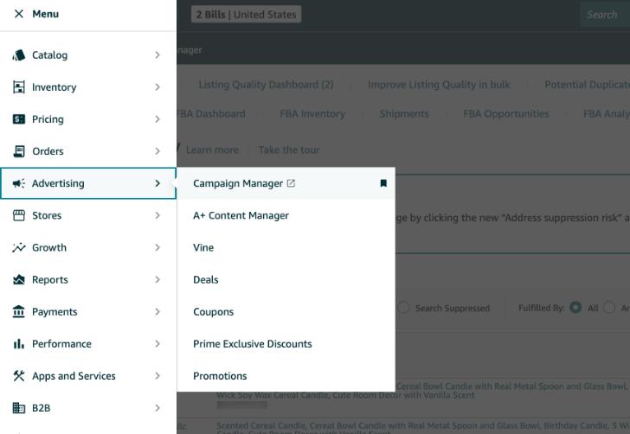The width and height of the screenshot is (630, 434).
Task: Click the Payments menu label
Action: (55, 312)
